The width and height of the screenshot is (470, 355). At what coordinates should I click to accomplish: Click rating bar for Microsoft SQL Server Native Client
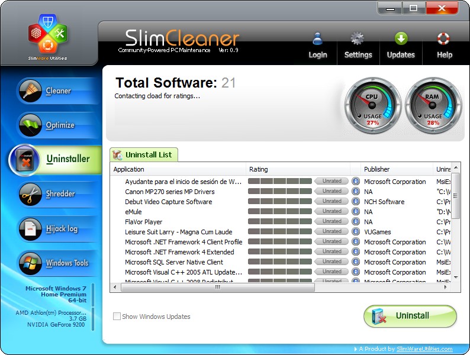280,262
